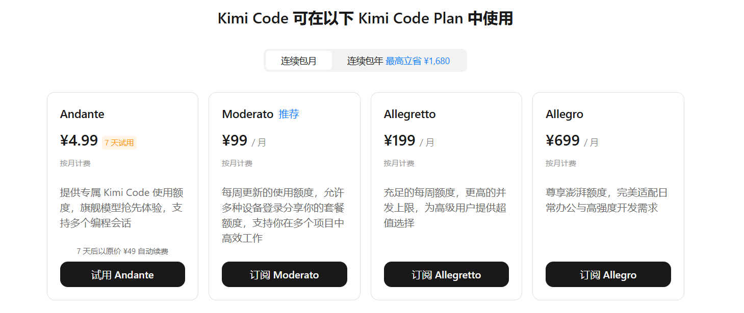Click the ¥49 自动续费 renewal note
This screenshot has width=744, height=313.
(122, 251)
